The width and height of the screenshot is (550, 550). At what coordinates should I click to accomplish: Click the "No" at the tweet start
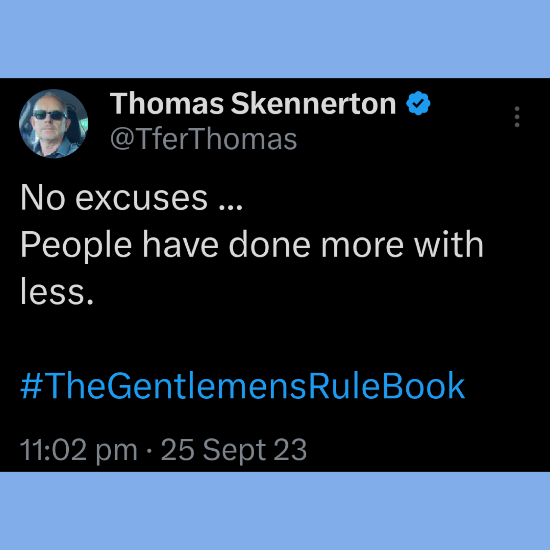[43, 197]
